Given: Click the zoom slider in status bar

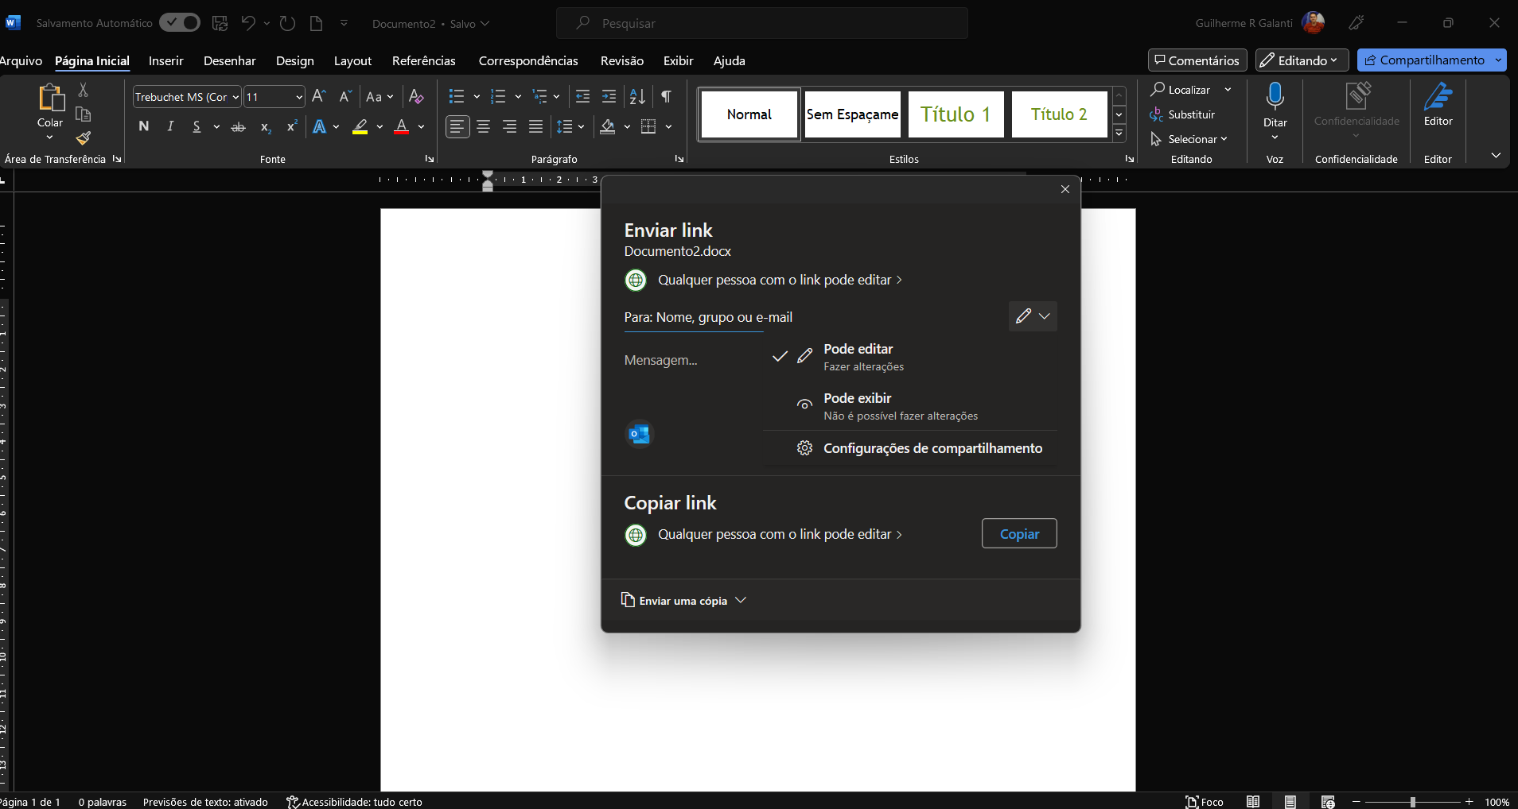Looking at the screenshot, I should click(1412, 802).
